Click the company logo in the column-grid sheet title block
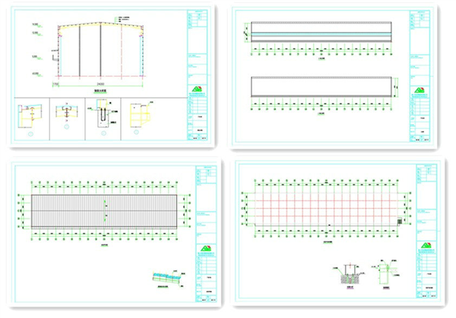 (x=426, y=245)
